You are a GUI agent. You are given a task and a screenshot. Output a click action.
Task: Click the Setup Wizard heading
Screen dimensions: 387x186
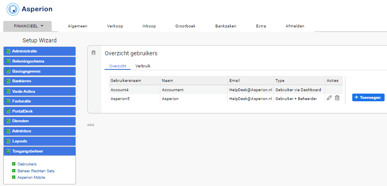[x=40, y=40]
